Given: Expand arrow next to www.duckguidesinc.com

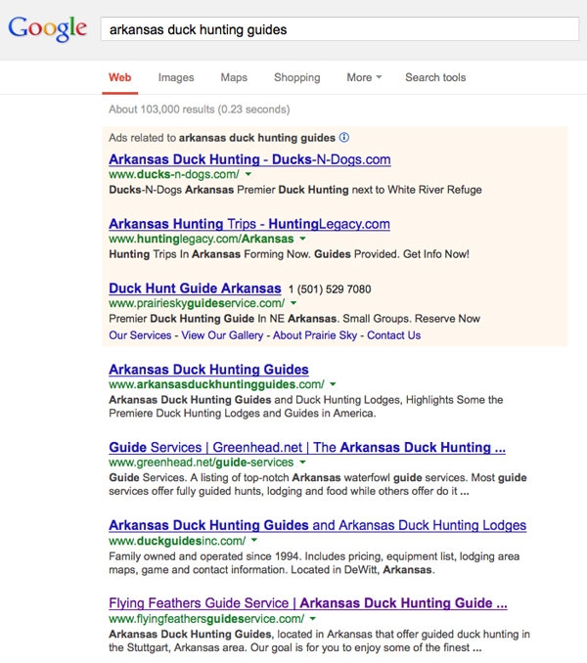Looking at the screenshot, I should click(x=254, y=541).
